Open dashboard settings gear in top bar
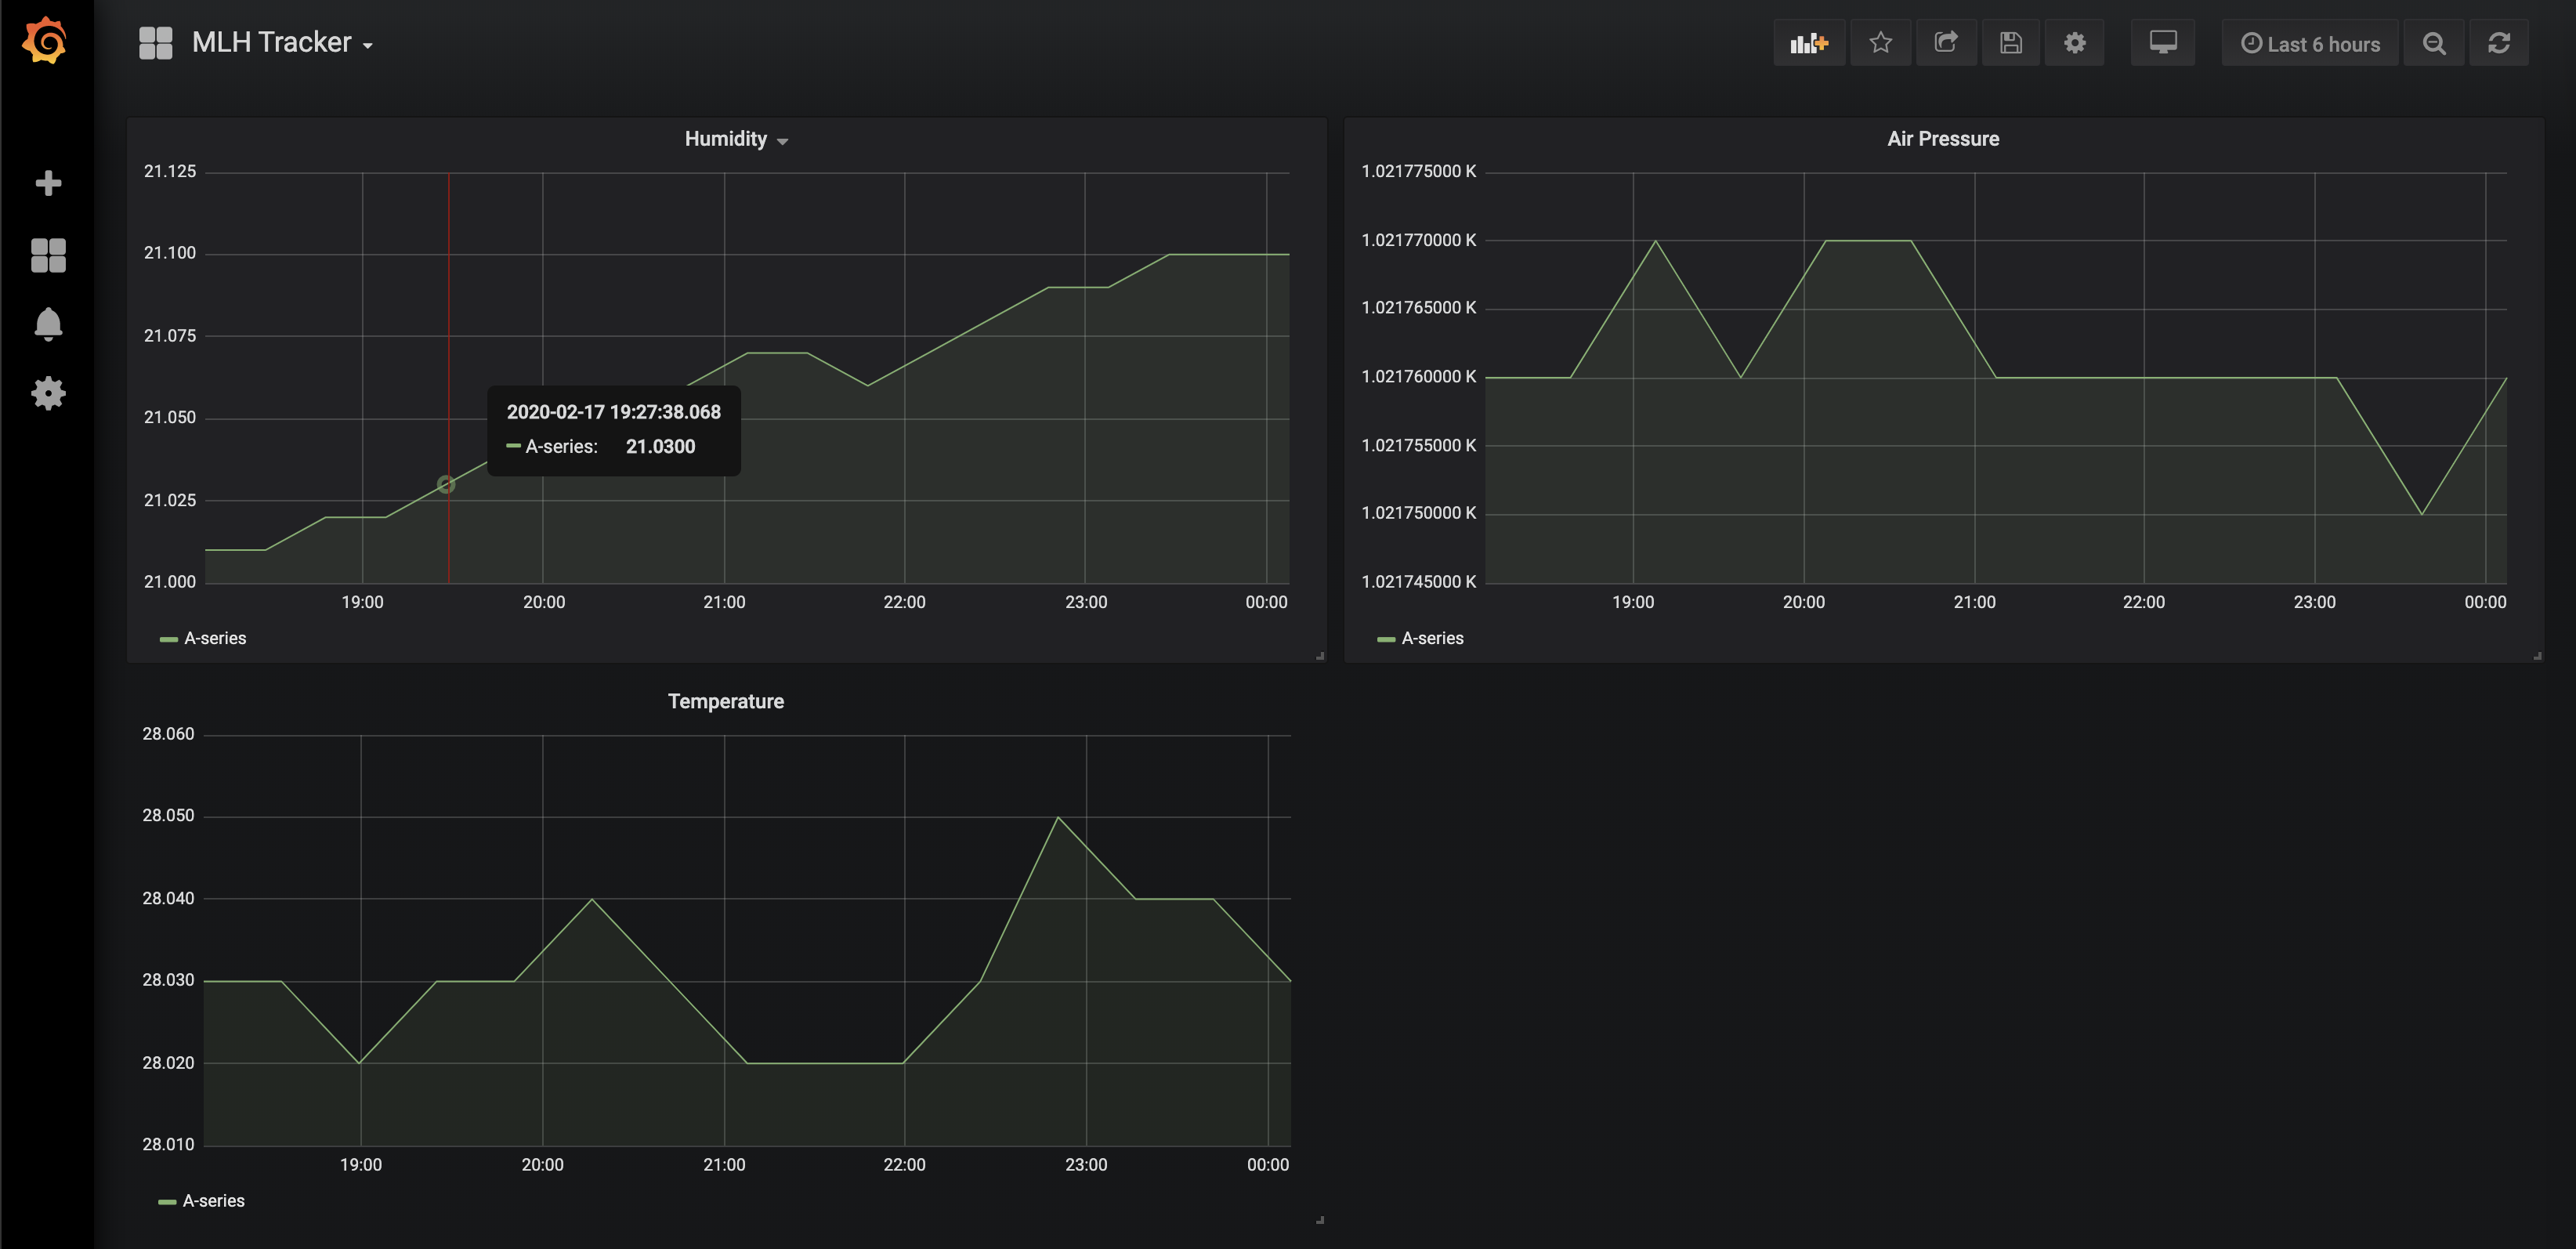This screenshot has width=2576, height=1249. click(x=2074, y=43)
